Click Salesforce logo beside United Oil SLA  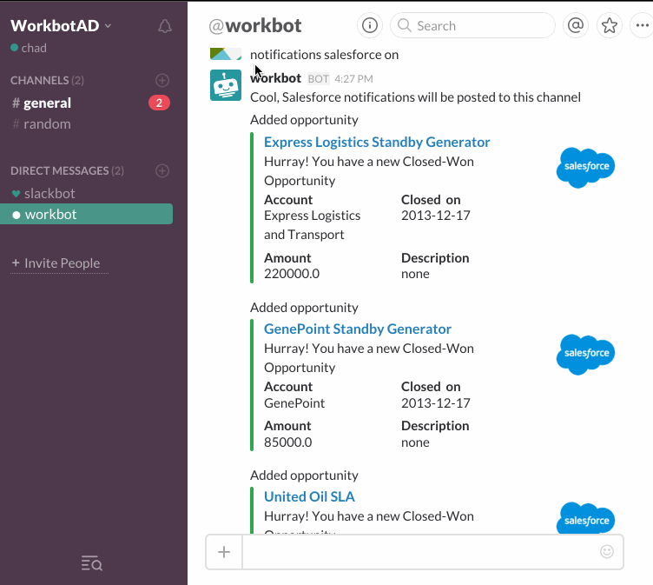pyautogui.click(x=585, y=518)
